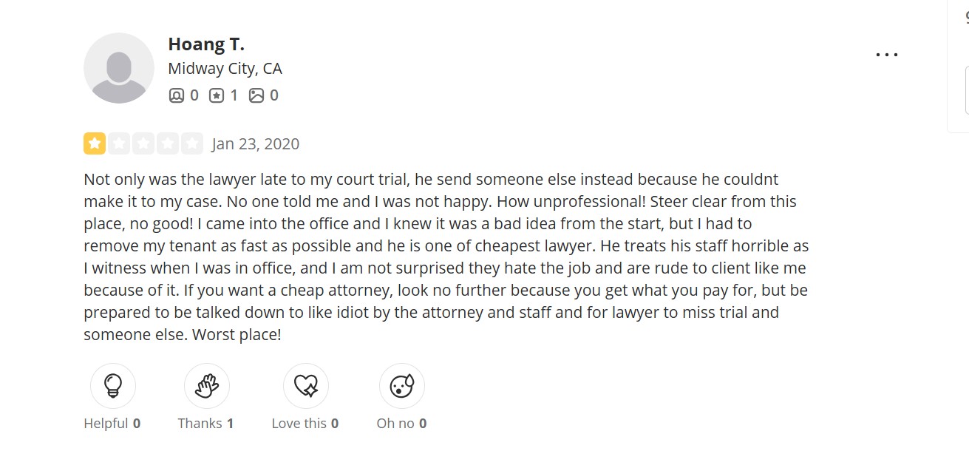Viewport: 969px width, 451px height.
Task: Click the friends count icon
Action: [x=177, y=95]
